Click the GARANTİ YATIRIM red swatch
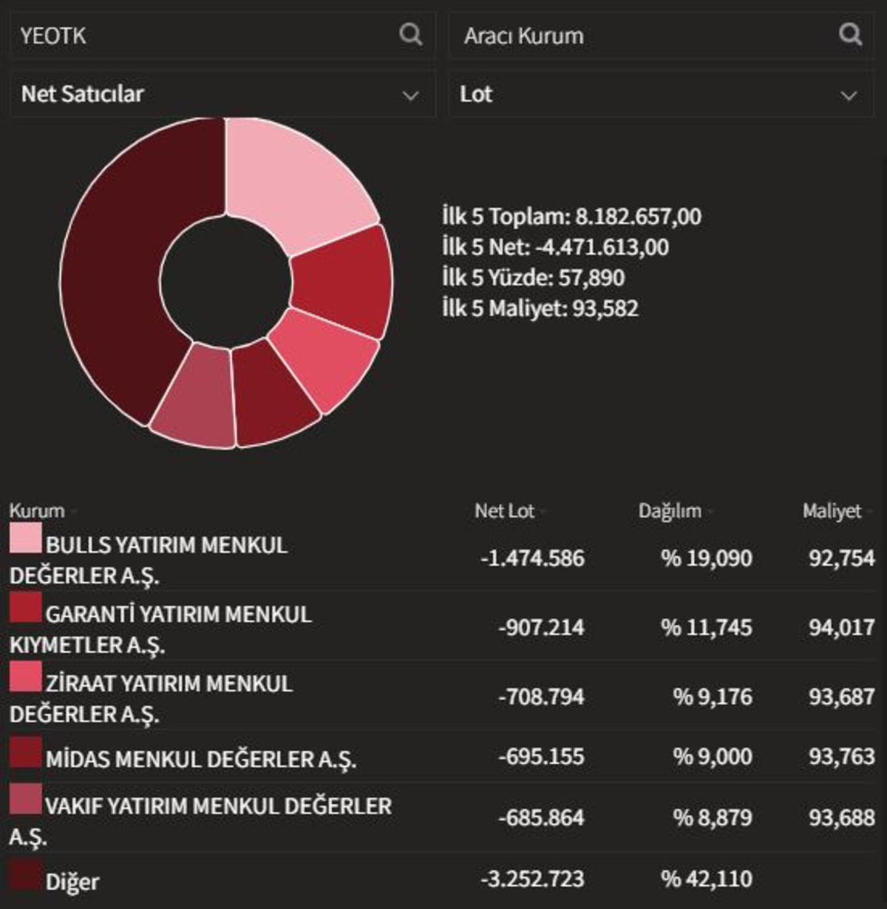887x909 pixels. (25, 607)
